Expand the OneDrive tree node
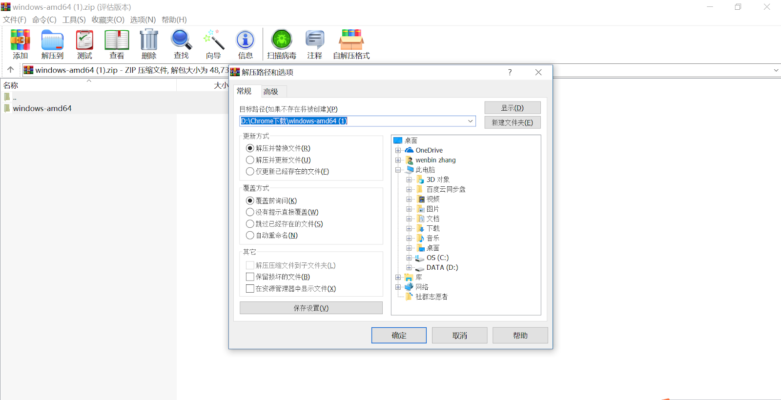The width and height of the screenshot is (781, 400). click(398, 150)
